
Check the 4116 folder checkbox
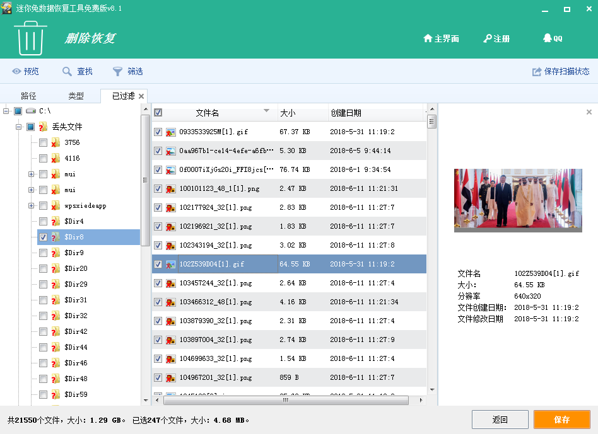coord(43,158)
